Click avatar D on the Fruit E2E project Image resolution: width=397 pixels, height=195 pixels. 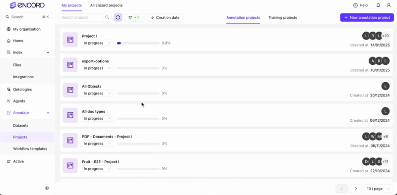[x=366, y=162]
